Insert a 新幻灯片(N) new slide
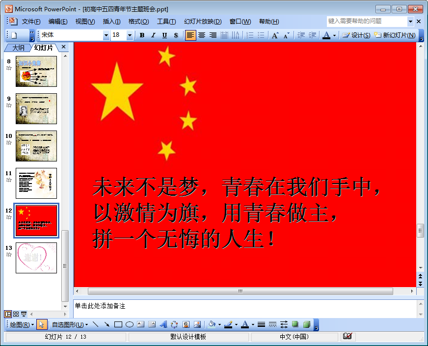Screen dimensions: 428x346 [x=395, y=35]
